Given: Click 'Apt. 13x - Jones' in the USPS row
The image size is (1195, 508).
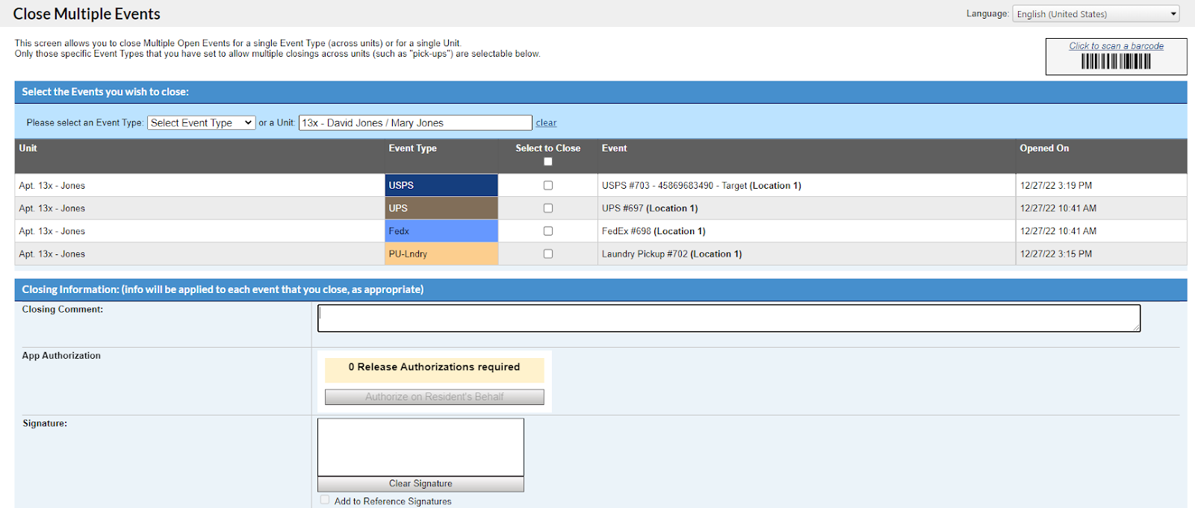Looking at the screenshot, I should (52, 186).
